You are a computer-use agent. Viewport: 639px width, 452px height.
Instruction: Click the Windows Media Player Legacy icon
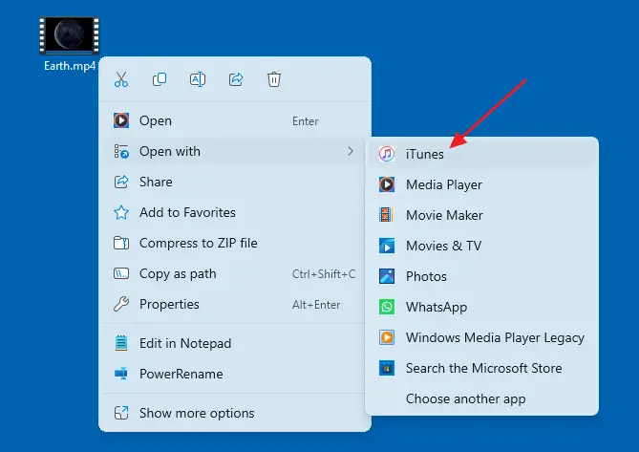[x=386, y=337]
